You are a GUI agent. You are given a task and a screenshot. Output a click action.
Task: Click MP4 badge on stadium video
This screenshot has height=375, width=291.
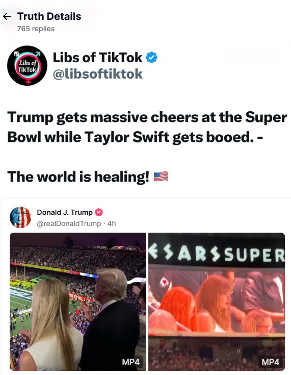[130, 362]
